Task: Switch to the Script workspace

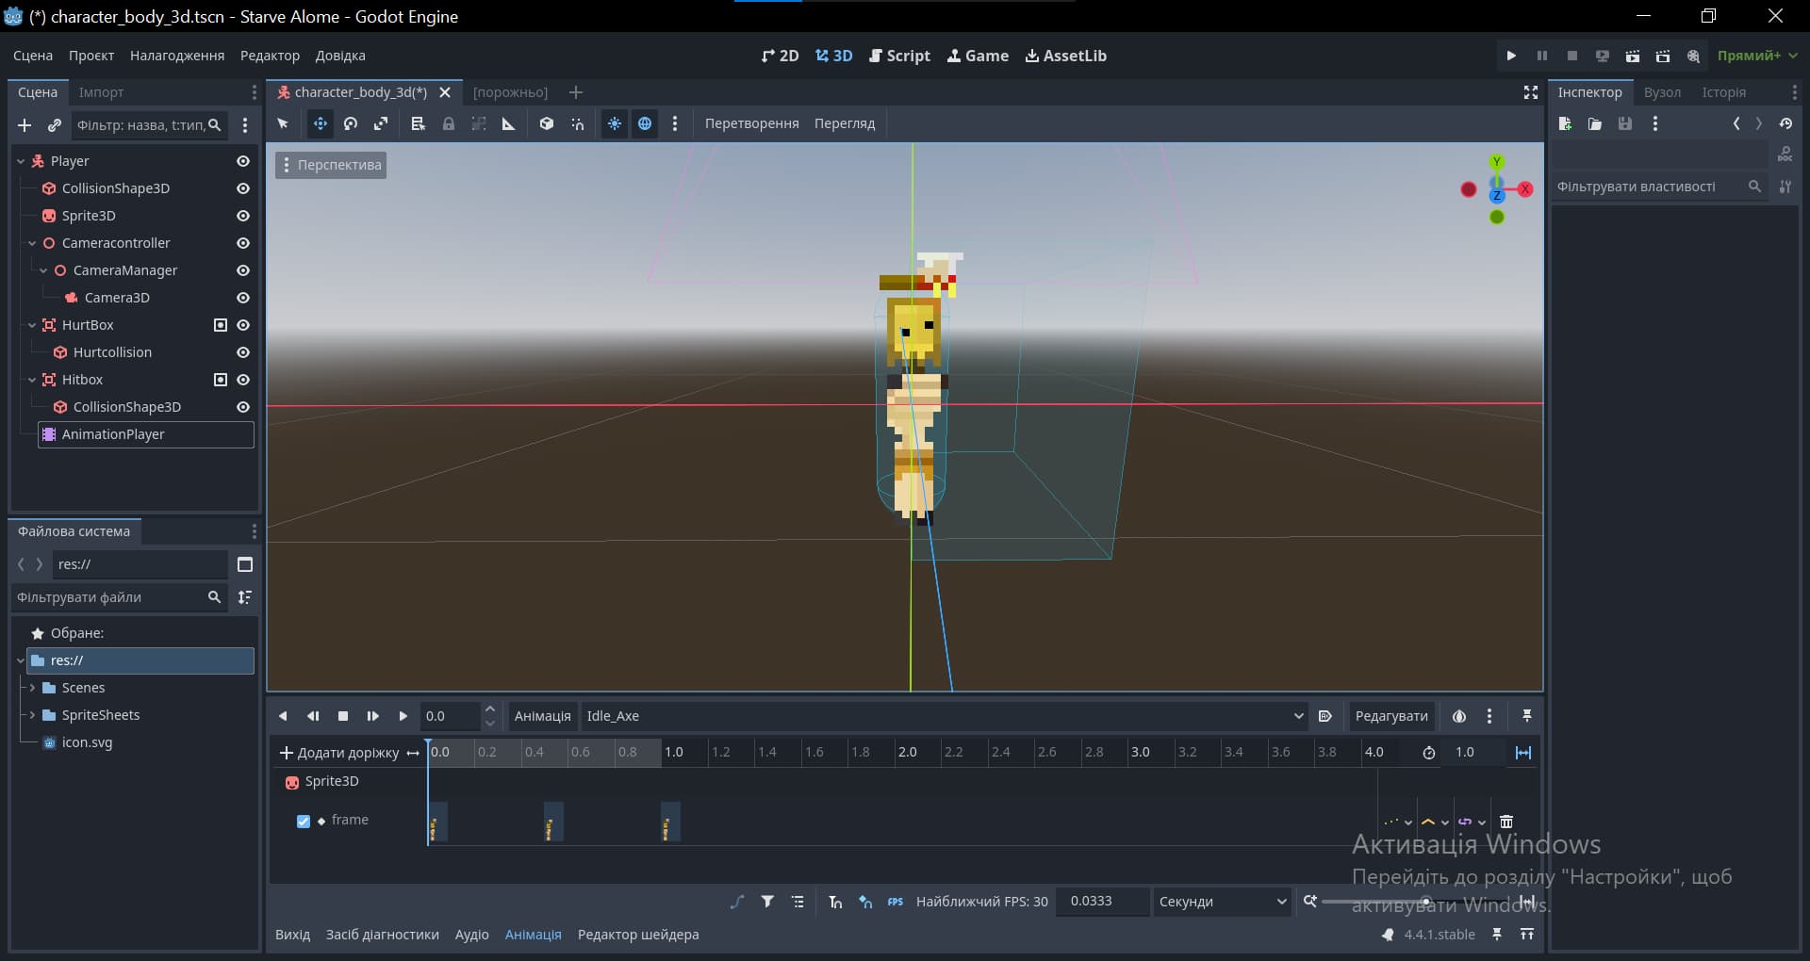Action: click(x=900, y=56)
